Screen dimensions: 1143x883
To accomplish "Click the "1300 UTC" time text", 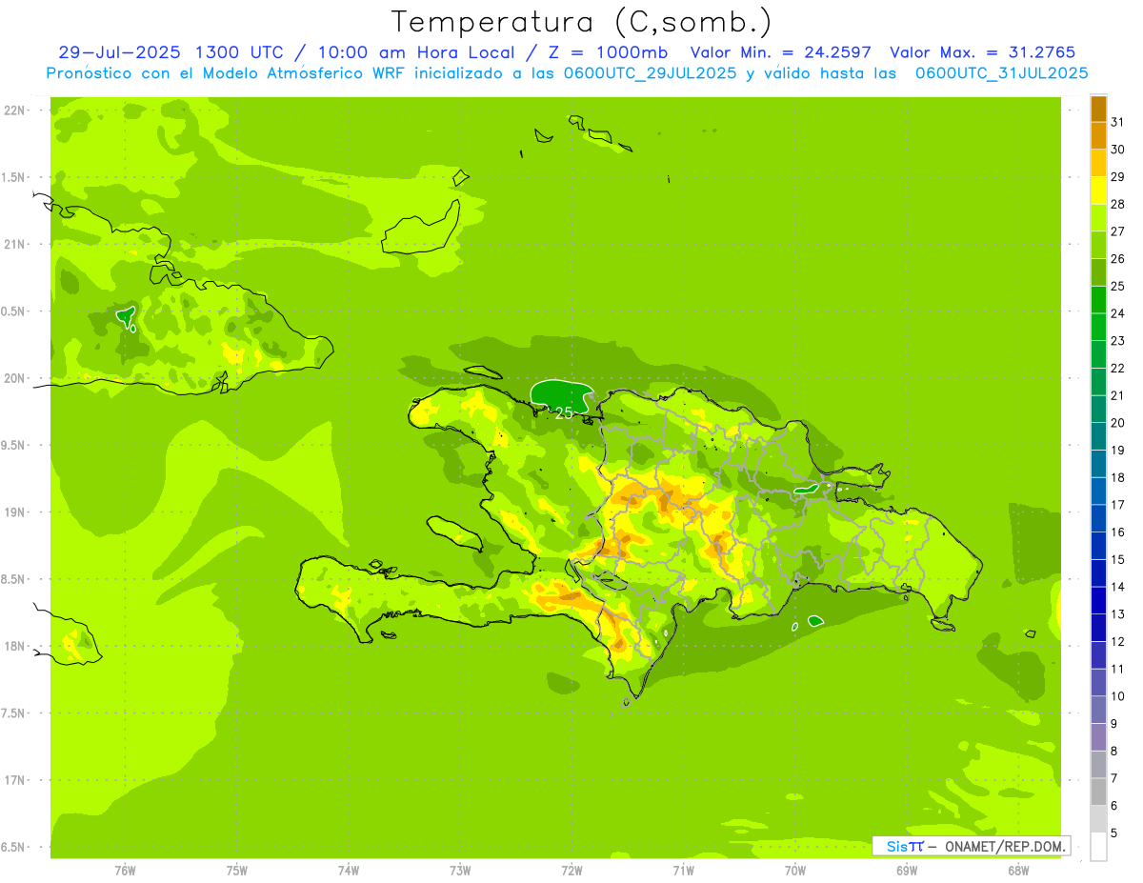I will tap(239, 52).
